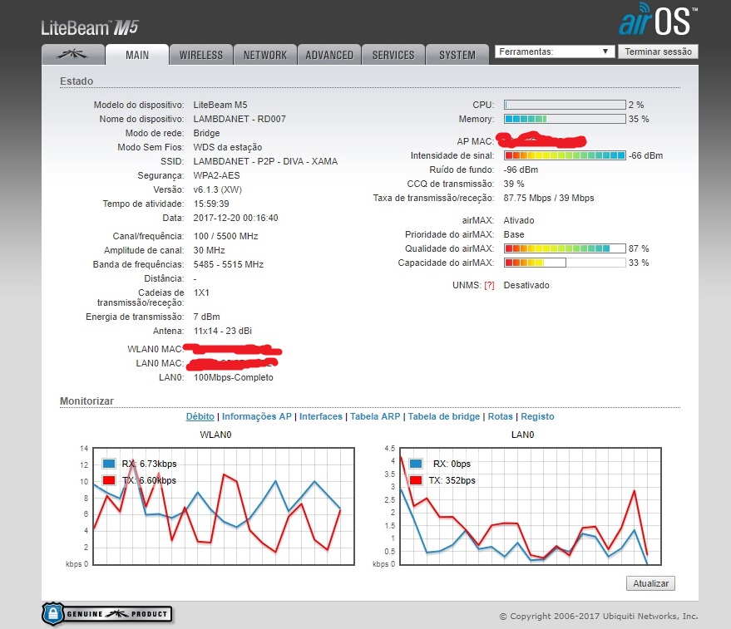Open the Registo link
731x629 pixels.
(x=537, y=416)
